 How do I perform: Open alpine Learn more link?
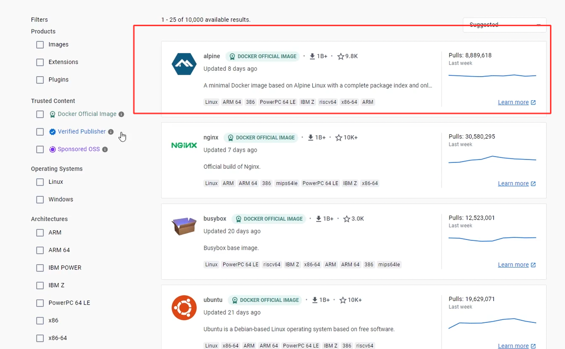pos(513,102)
